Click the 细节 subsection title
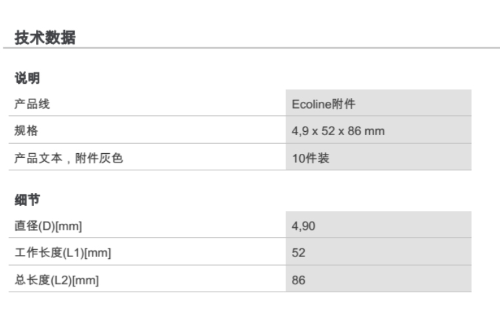The width and height of the screenshot is (500, 315). coord(27,199)
